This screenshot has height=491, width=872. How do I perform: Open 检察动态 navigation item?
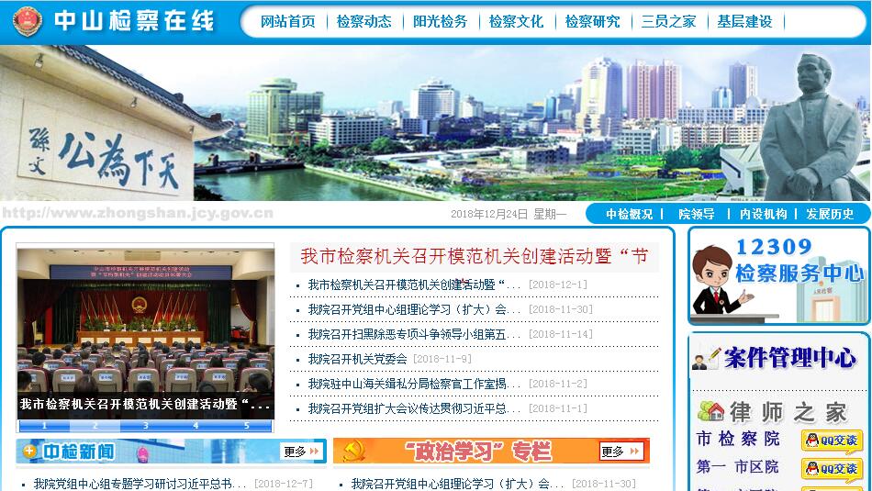pyautogui.click(x=364, y=22)
